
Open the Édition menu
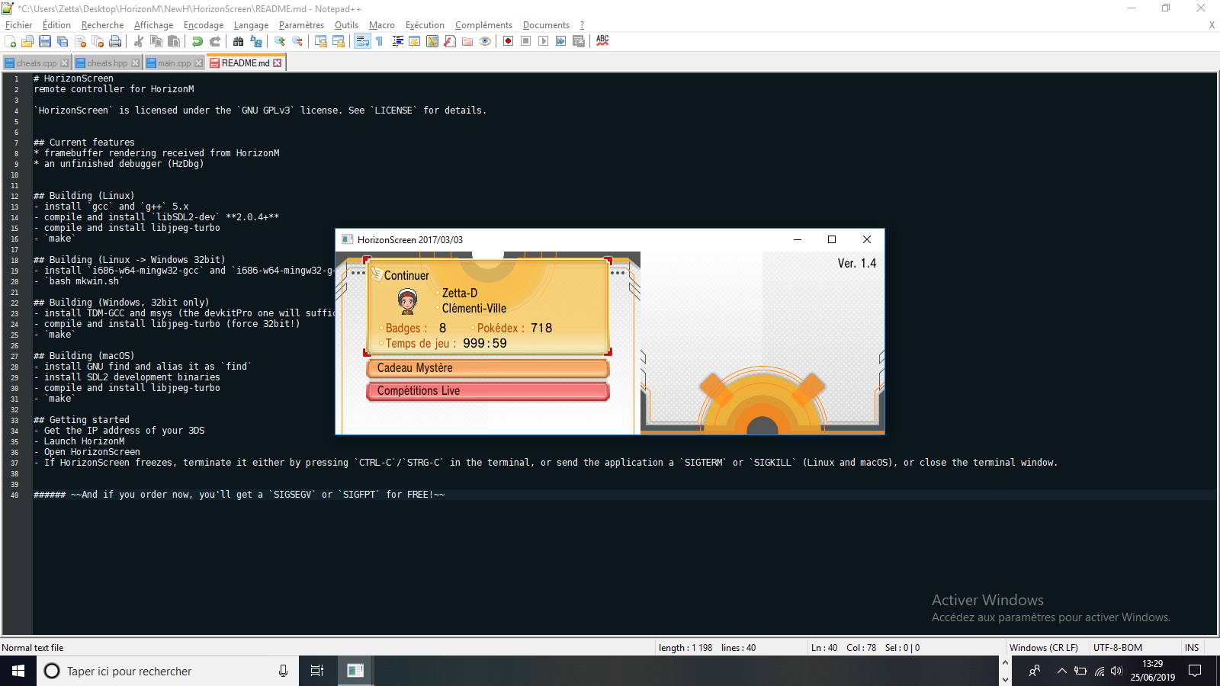point(57,25)
